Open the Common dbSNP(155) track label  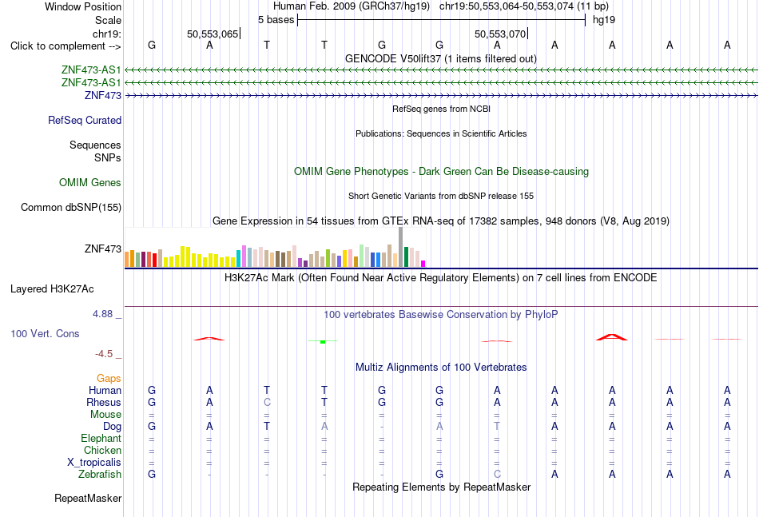pyautogui.click(x=71, y=207)
